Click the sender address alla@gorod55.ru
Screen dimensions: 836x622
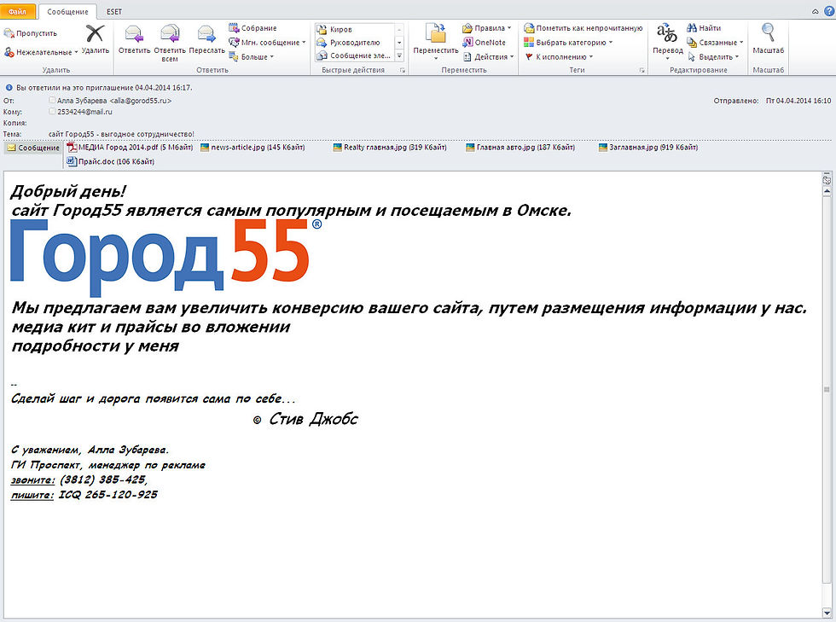140,101
